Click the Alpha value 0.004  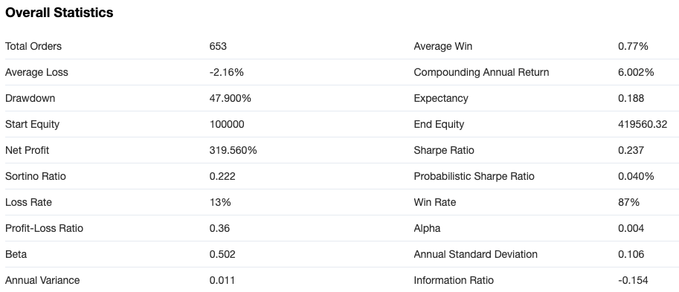[x=631, y=228]
